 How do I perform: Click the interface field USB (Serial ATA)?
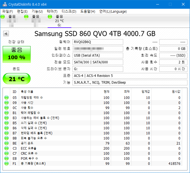98,56
